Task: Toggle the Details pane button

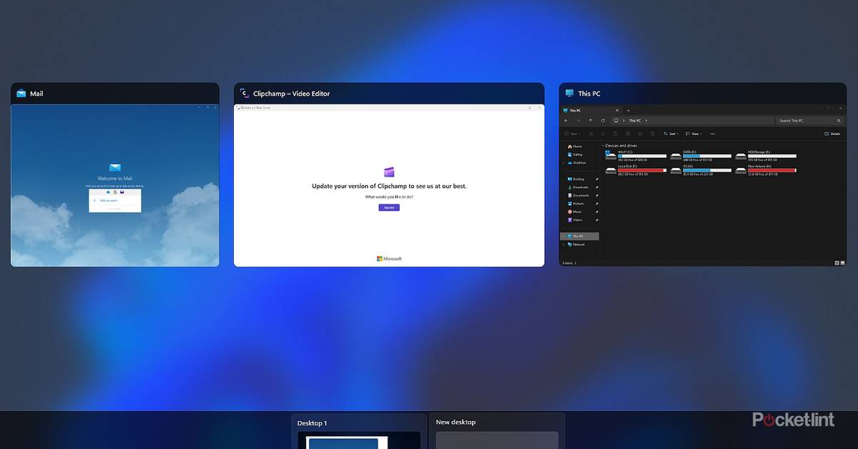Action: click(x=832, y=134)
